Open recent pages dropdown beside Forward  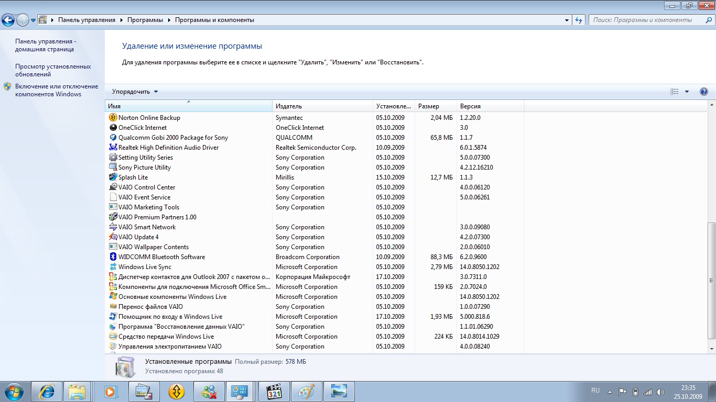[33, 20]
